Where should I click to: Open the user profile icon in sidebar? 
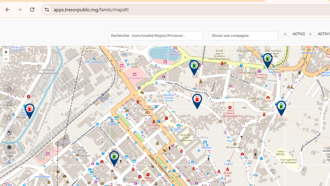pos(9,162)
